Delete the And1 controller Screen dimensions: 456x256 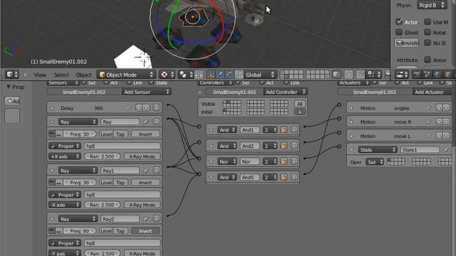[x=294, y=129]
